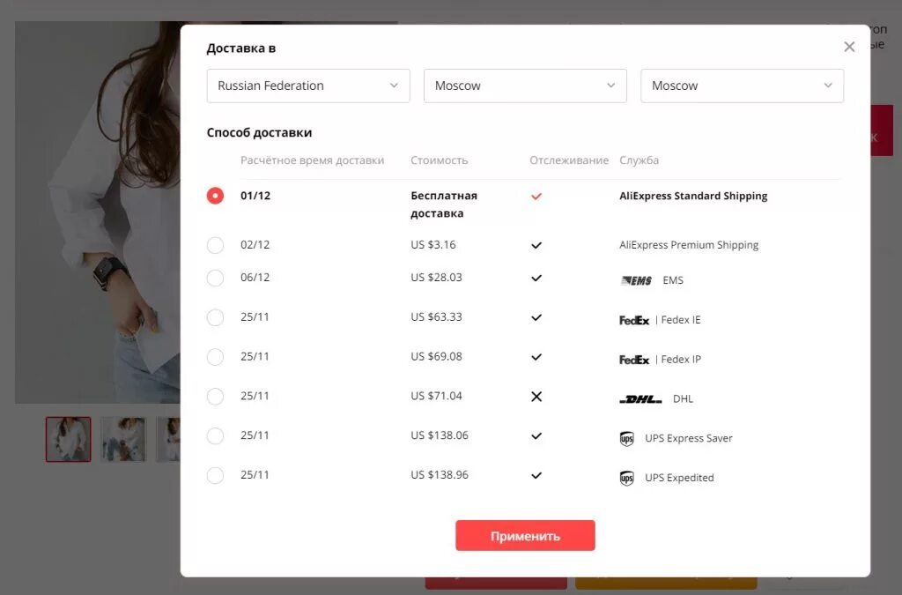This screenshot has height=595, width=902.
Task: Click the 'Бесплатная доставка' cost text
Action: click(x=444, y=205)
